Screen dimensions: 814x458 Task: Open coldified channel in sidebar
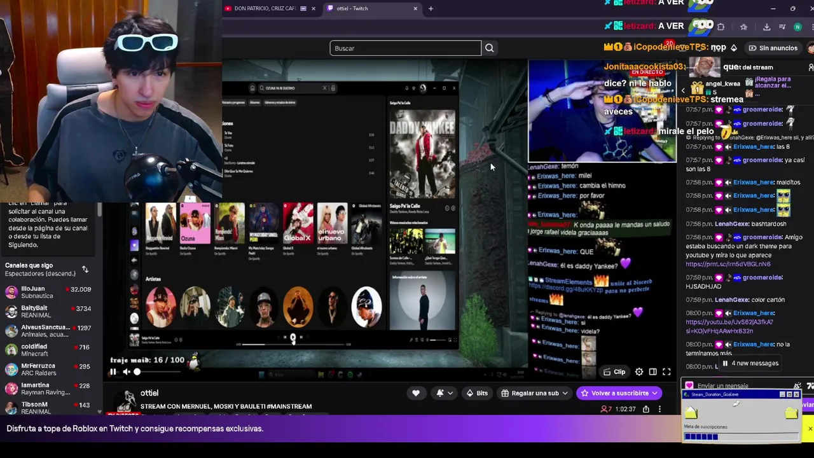[x=48, y=350]
